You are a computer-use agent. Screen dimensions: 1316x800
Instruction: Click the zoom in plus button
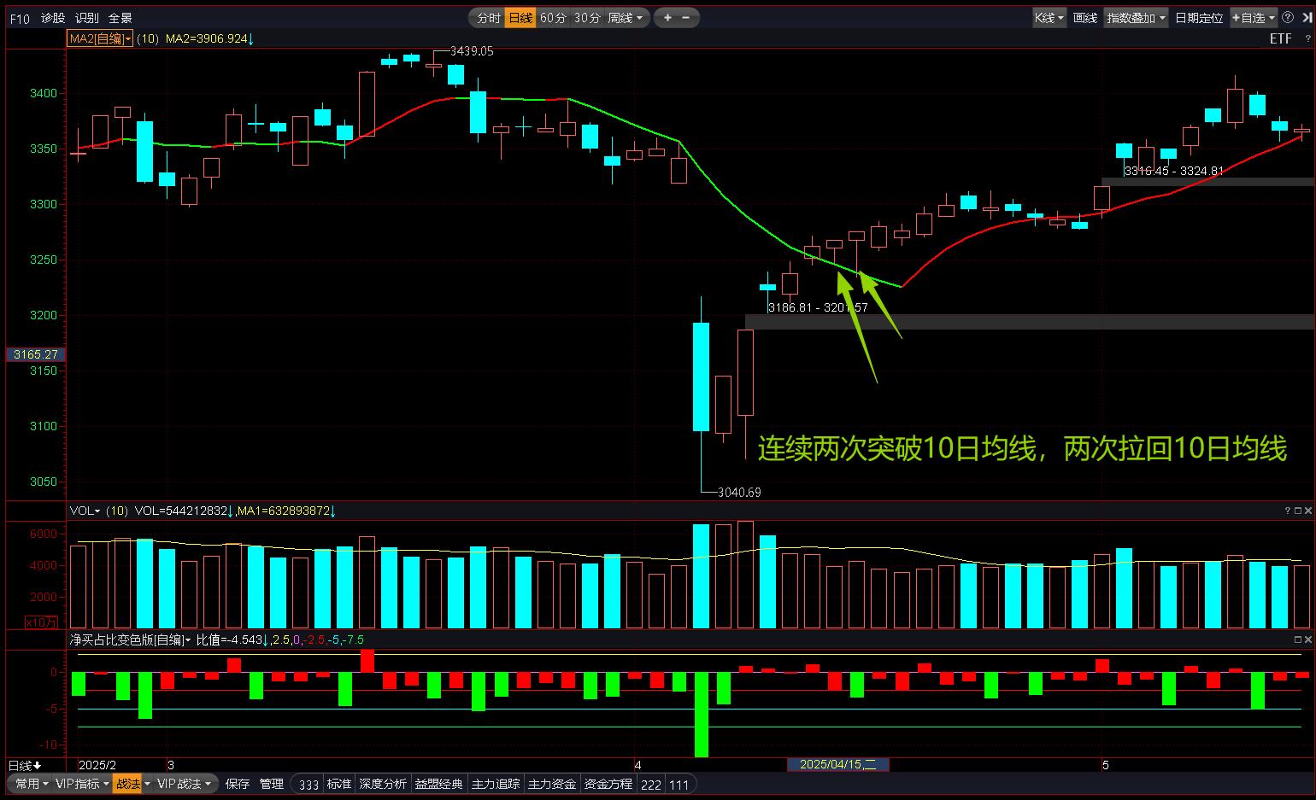(x=667, y=17)
